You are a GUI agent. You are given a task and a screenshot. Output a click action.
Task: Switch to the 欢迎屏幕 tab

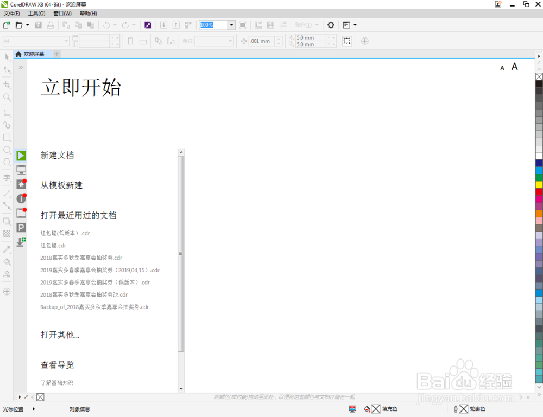pos(33,54)
